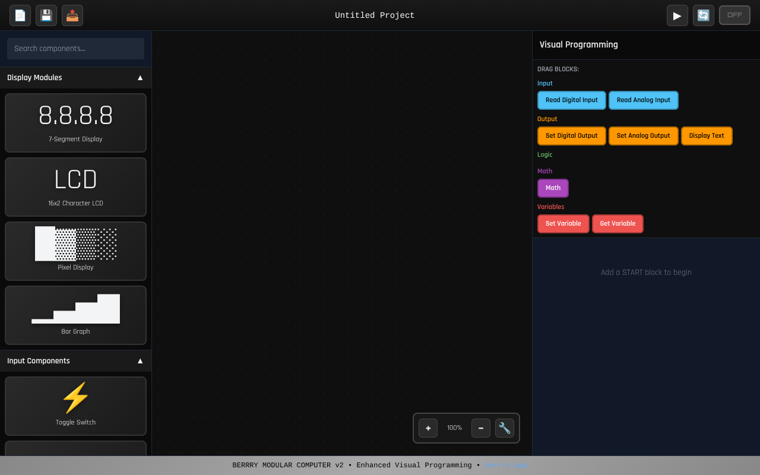
Task: Click the Search components field
Action: pos(75,49)
